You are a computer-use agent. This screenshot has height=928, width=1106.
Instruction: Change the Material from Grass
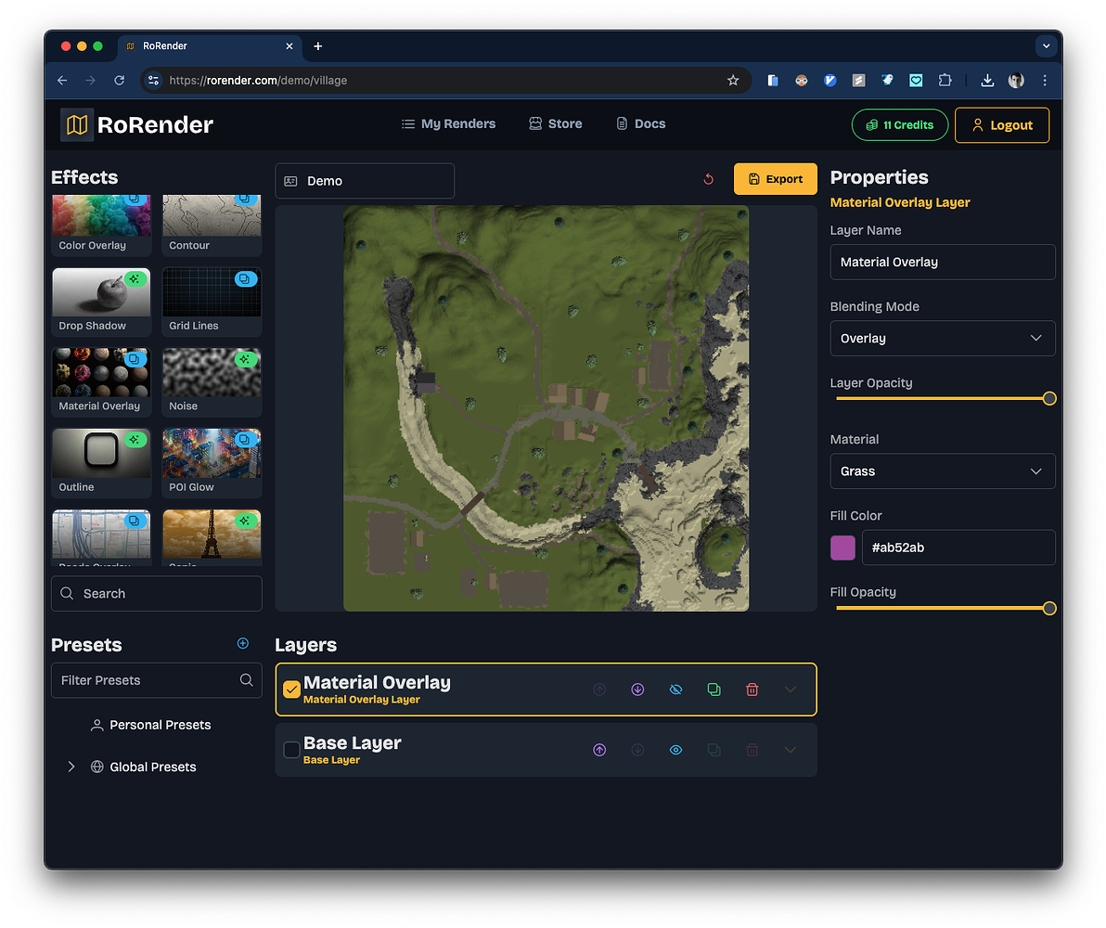pos(943,470)
